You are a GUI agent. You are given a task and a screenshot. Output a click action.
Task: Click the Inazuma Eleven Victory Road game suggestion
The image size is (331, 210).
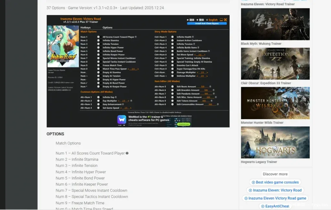[275, 198]
